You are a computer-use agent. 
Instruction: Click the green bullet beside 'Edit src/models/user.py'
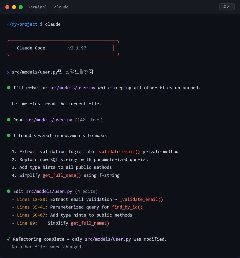9,191
